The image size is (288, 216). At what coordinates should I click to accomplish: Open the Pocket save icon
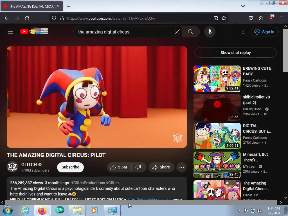click(x=251, y=18)
